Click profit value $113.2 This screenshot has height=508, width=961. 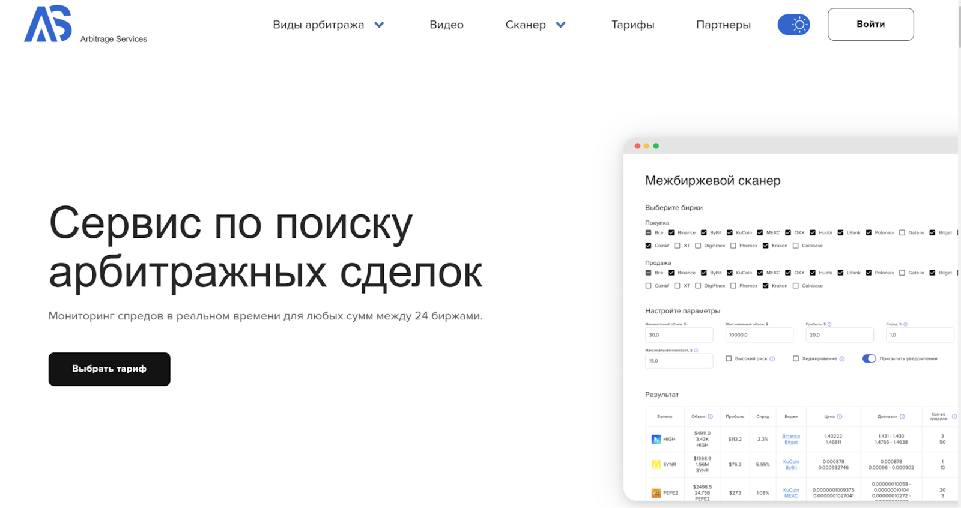tap(735, 440)
